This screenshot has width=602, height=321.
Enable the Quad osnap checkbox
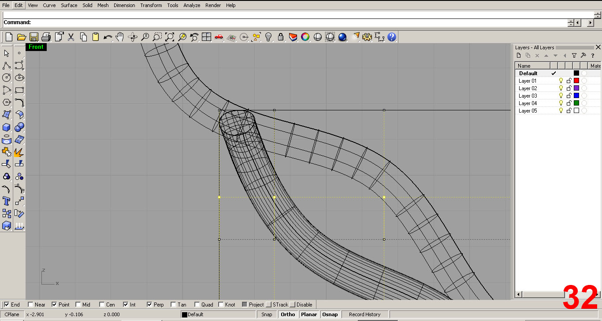coord(197,304)
